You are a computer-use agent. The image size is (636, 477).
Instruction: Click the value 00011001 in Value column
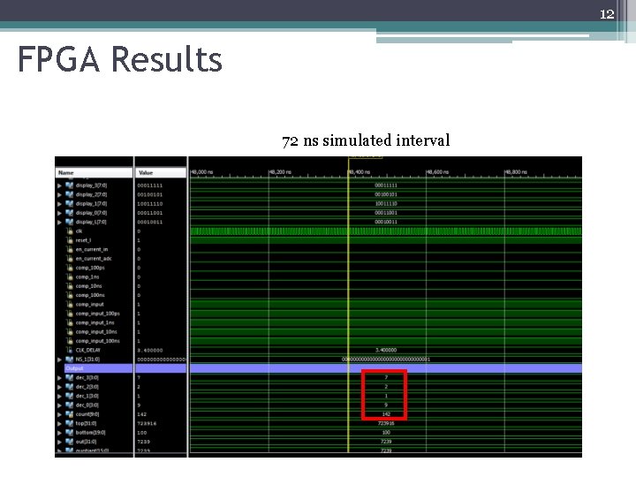click(x=149, y=213)
